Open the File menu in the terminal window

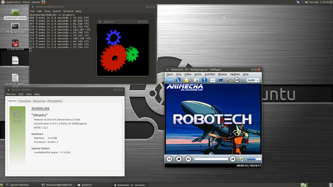[x=33, y=11]
